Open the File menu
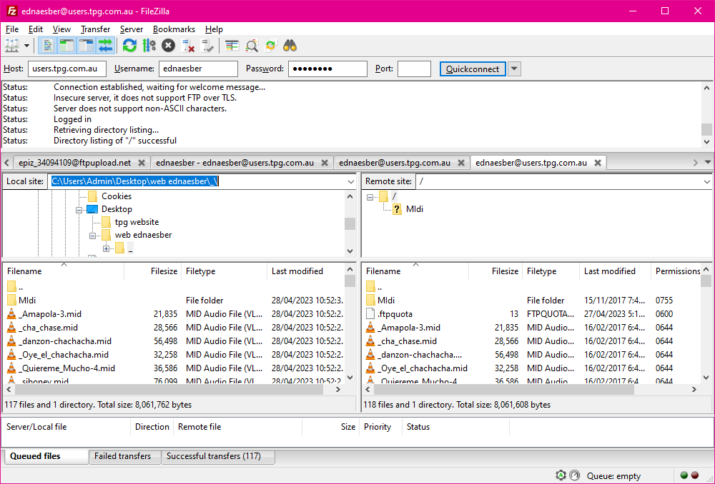The image size is (715, 484). pos(12,29)
